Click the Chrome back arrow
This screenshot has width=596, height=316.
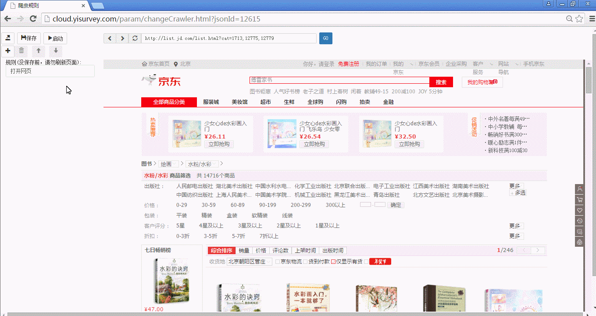tap(7, 19)
